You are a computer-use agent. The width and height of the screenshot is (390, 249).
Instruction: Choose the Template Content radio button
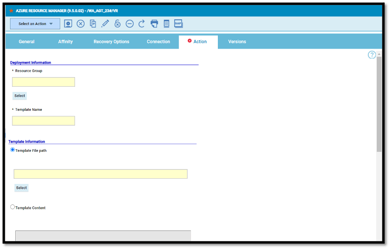(x=12, y=207)
